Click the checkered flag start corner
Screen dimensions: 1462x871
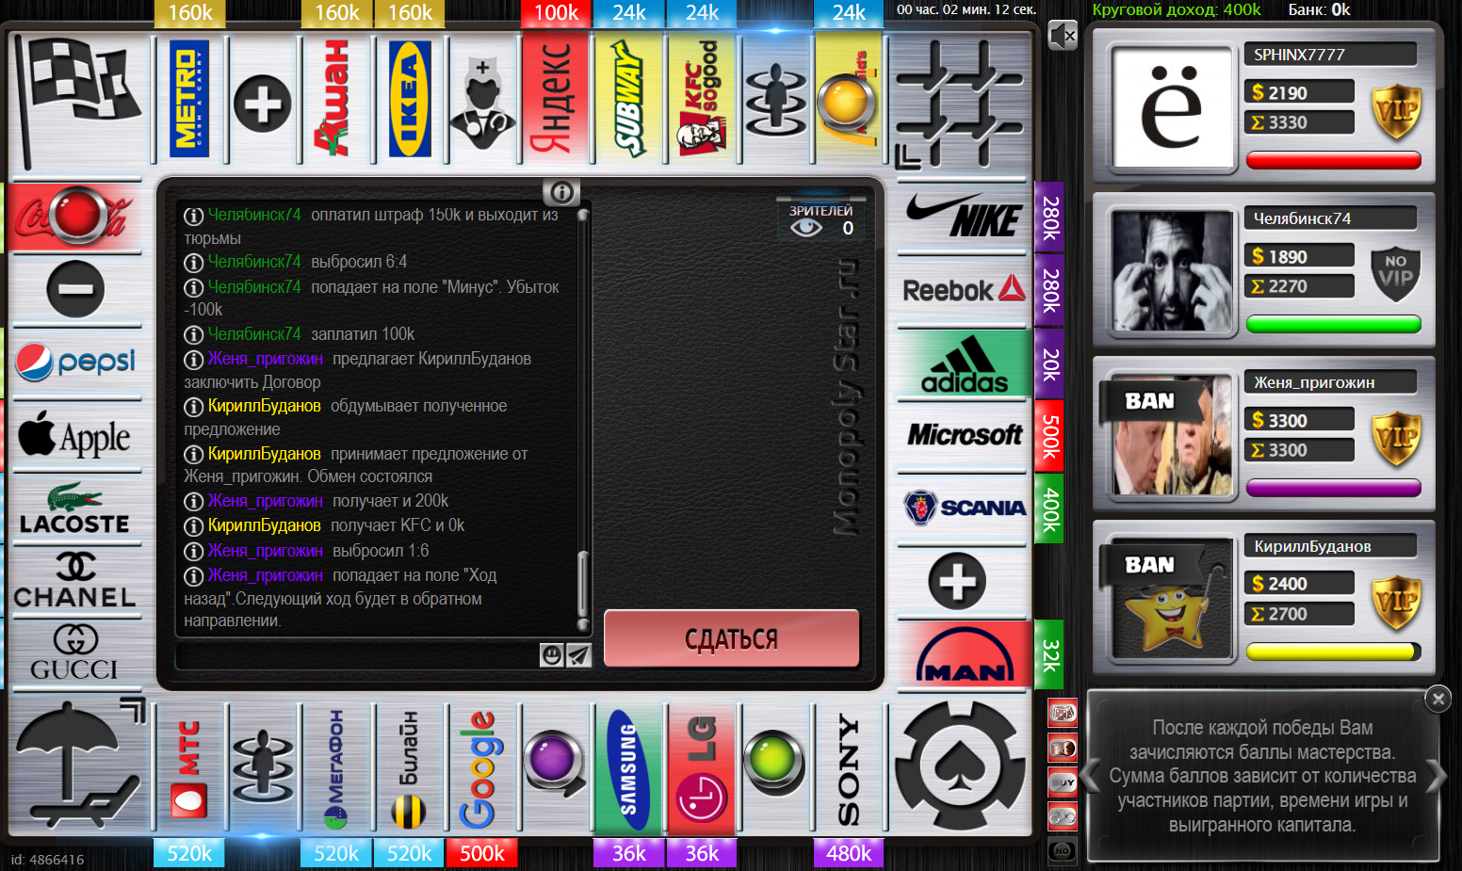coord(79,101)
